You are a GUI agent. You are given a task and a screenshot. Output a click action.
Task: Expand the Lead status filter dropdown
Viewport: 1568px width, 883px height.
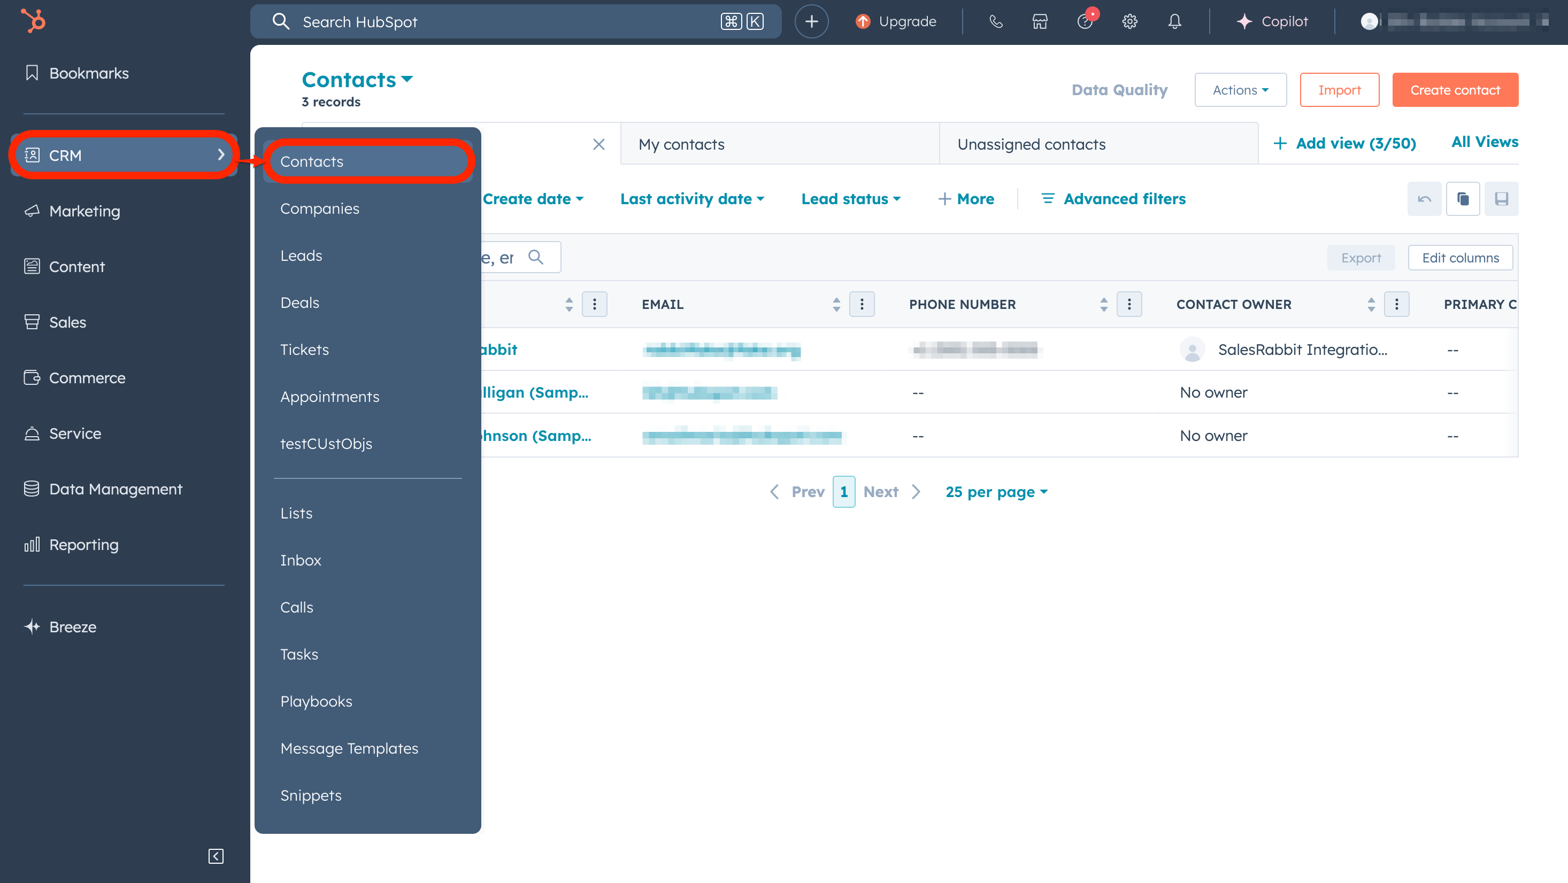click(850, 199)
